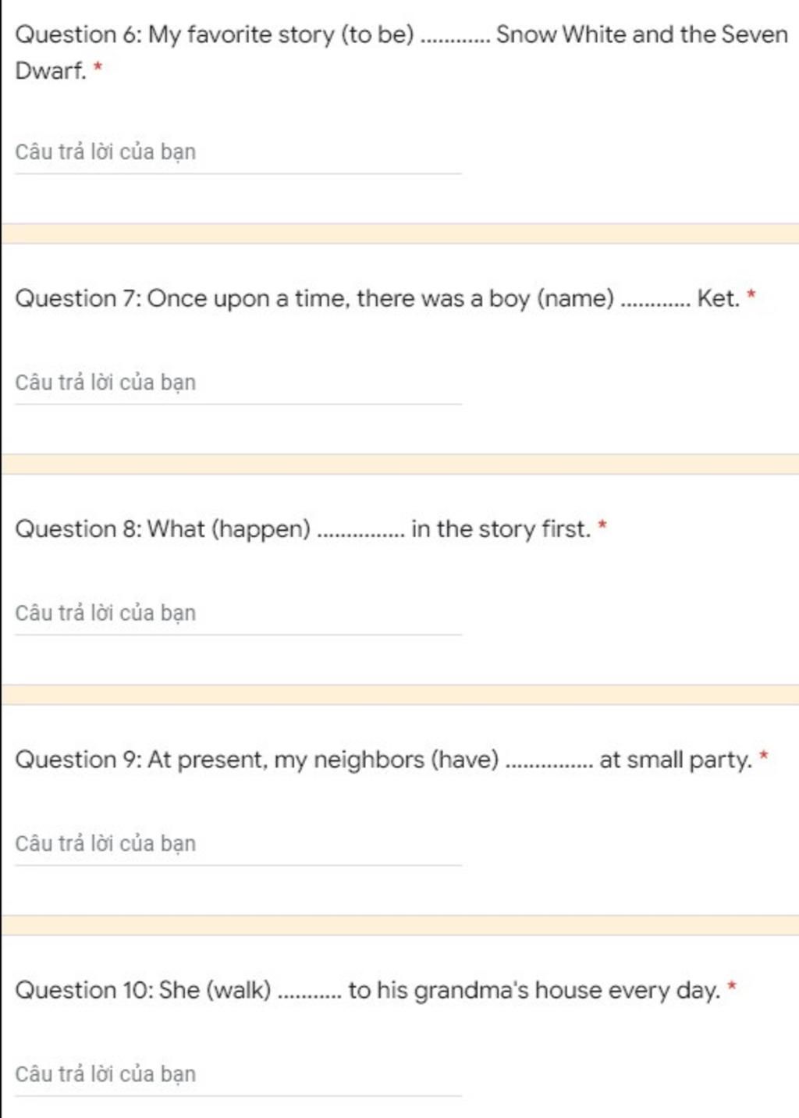Click the required asterisk after 'story first.'
Screen dimensions: 799x1118
(x=602, y=525)
